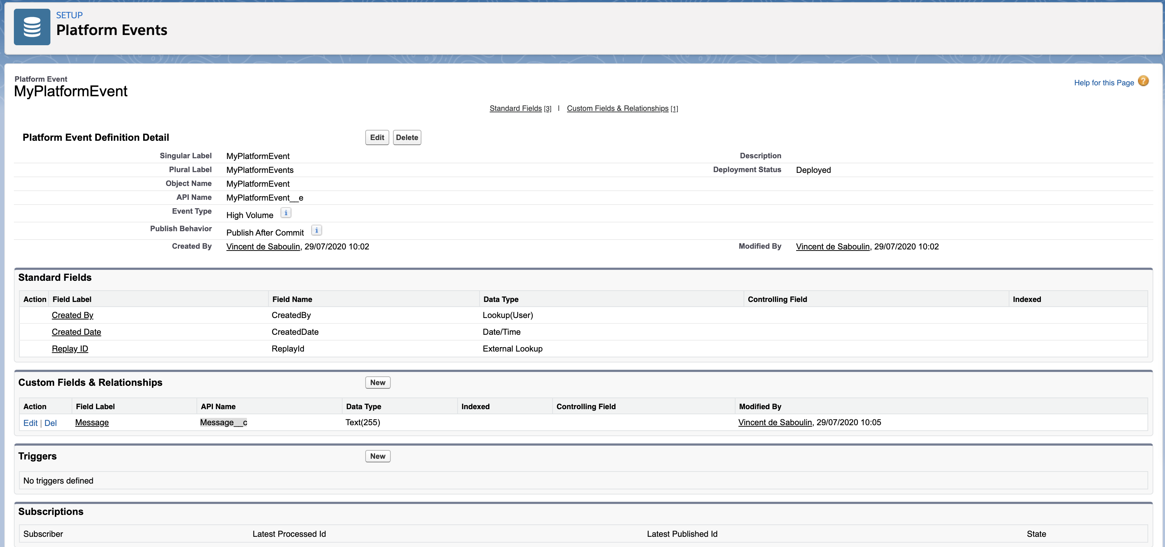Click the High Volume event type value
Screen dimensions: 1165x547
tap(250, 216)
